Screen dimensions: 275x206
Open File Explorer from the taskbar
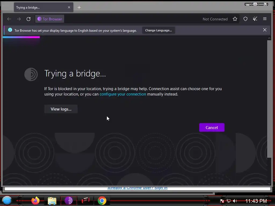(x=52, y=201)
